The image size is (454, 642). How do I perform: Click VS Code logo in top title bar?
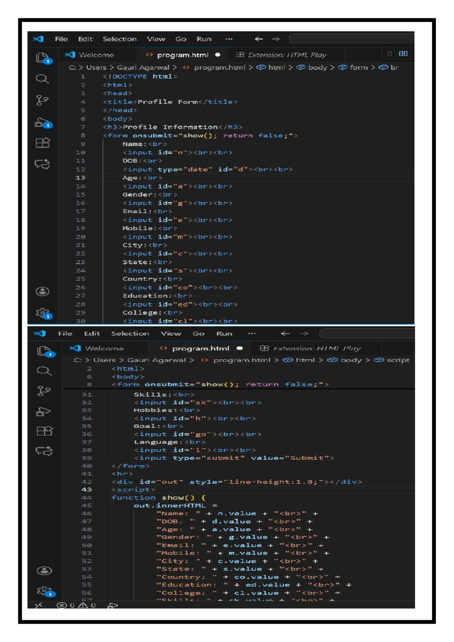coord(38,39)
